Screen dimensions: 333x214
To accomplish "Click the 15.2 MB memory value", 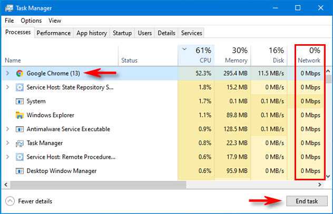I will pos(237,87).
